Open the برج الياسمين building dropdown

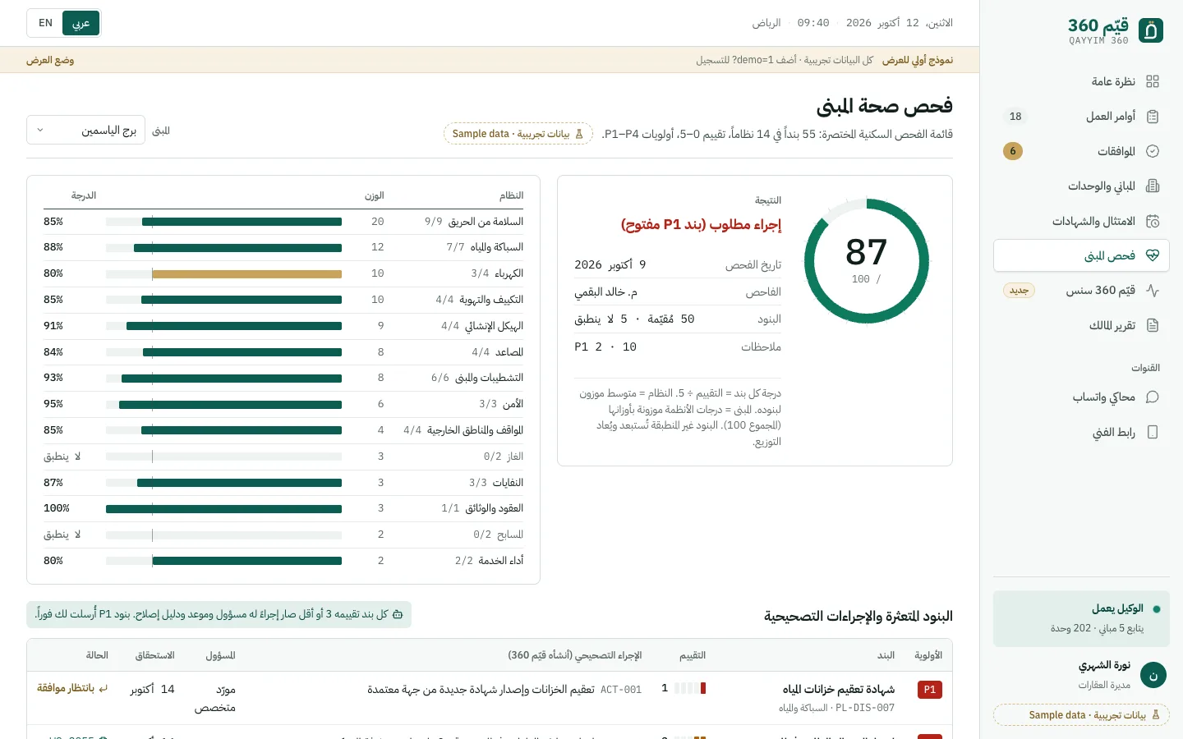point(85,130)
